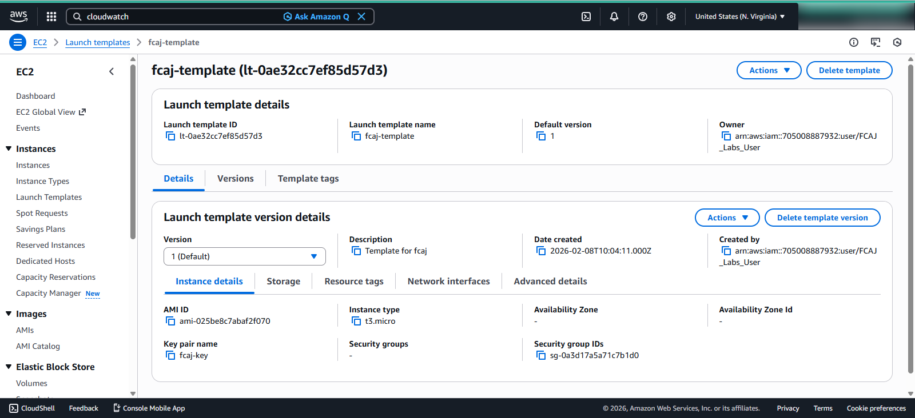Open the notifications bell

pos(614,17)
